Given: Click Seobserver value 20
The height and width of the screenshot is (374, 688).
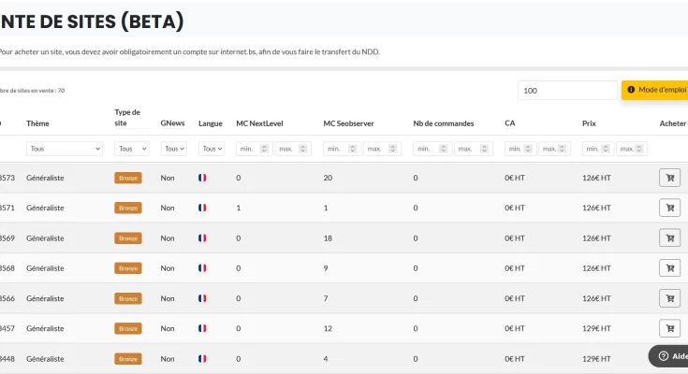Looking at the screenshot, I should coord(328,178).
